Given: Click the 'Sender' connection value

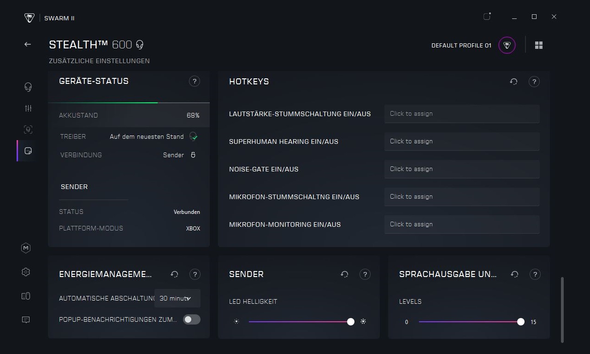Looking at the screenshot, I should click(x=173, y=155).
